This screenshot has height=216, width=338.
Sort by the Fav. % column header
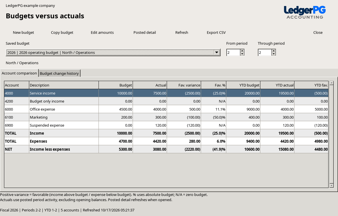click(x=213, y=85)
